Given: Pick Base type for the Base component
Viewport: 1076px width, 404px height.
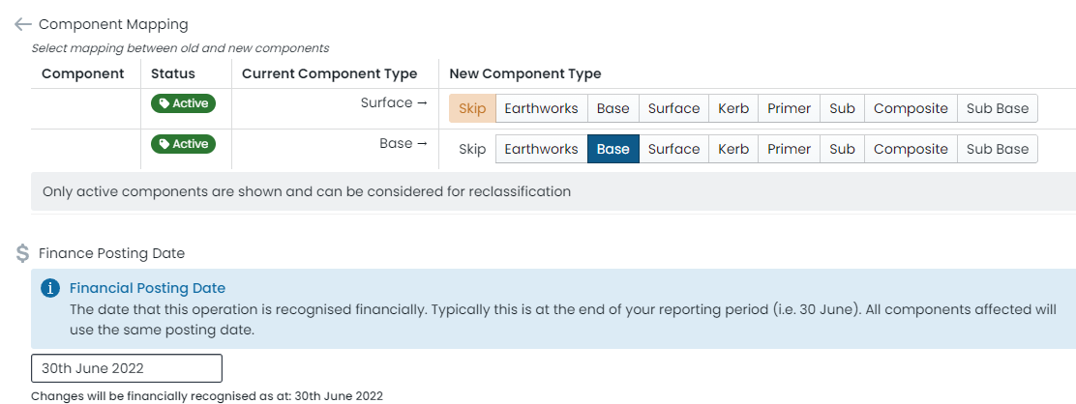Looking at the screenshot, I should click(x=613, y=149).
